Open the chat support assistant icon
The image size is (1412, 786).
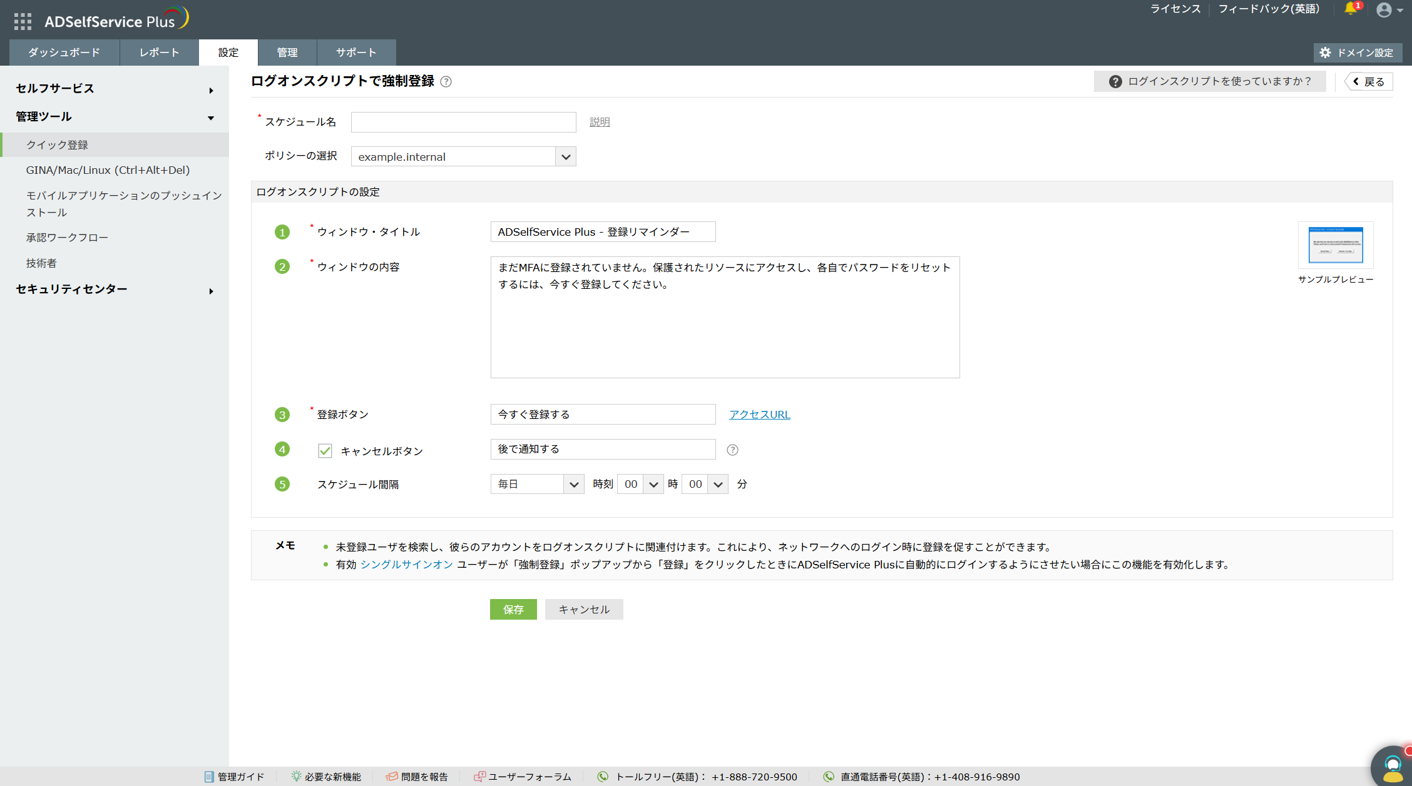(x=1392, y=767)
